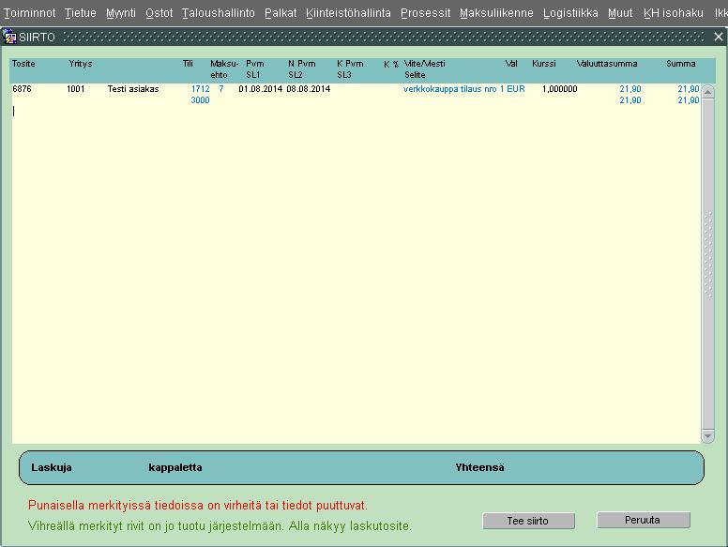Click the date 08.08.2014
The image size is (728, 547).
[x=309, y=89]
